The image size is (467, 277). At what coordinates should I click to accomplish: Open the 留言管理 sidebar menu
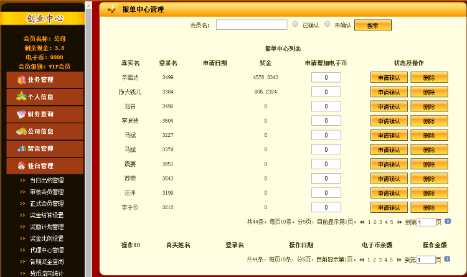click(45, 149)
